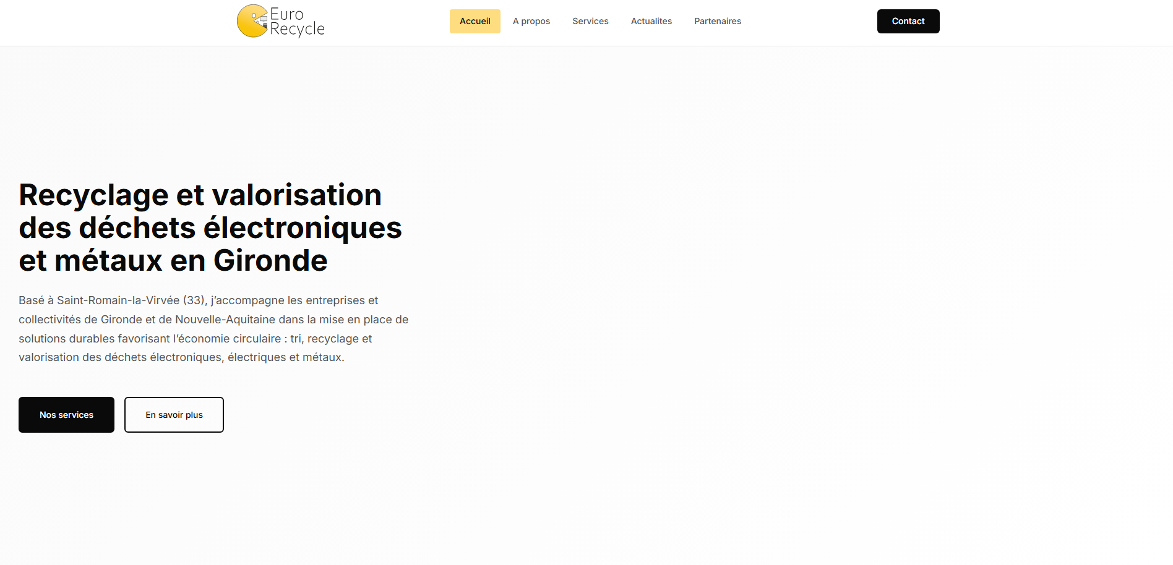Open the Actualites section
The image size is (1173, 565).
pyautogui.click(x=651, y=21)
